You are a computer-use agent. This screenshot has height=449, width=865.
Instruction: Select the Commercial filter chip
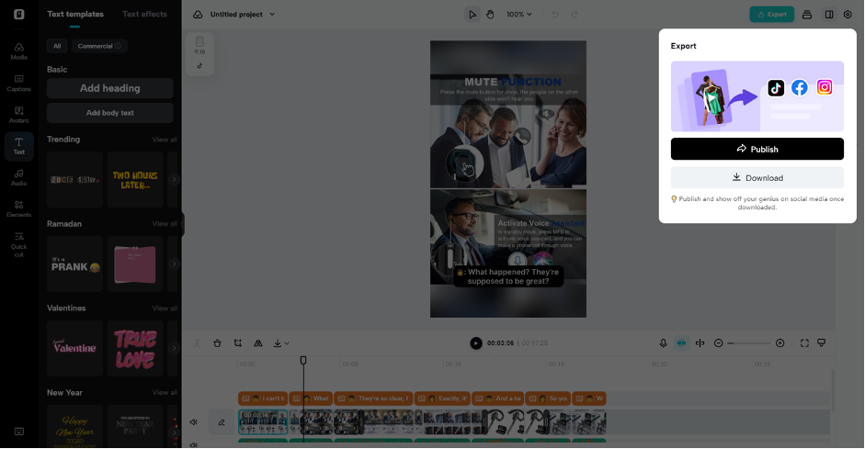(99, 46)
